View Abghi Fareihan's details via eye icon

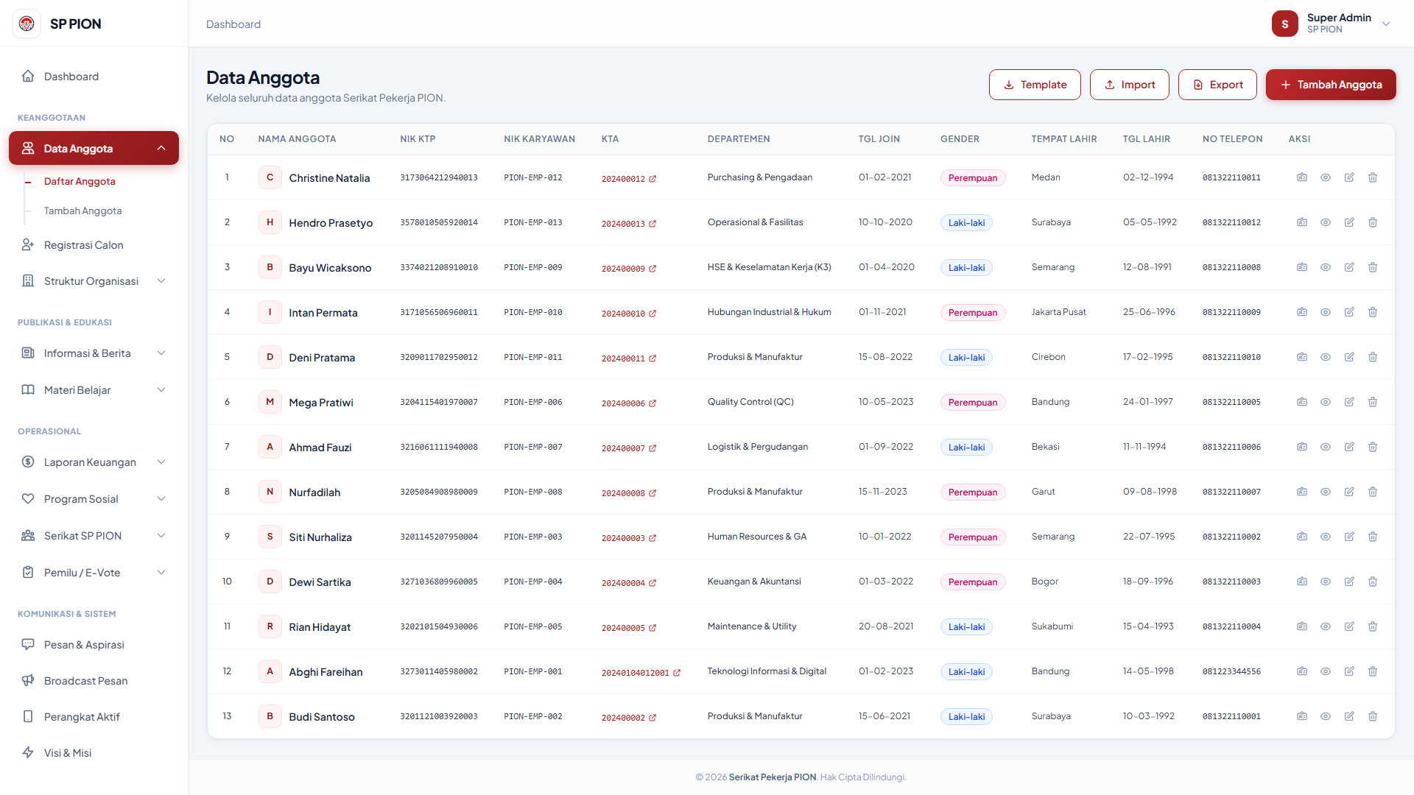tap(1326, 671)
